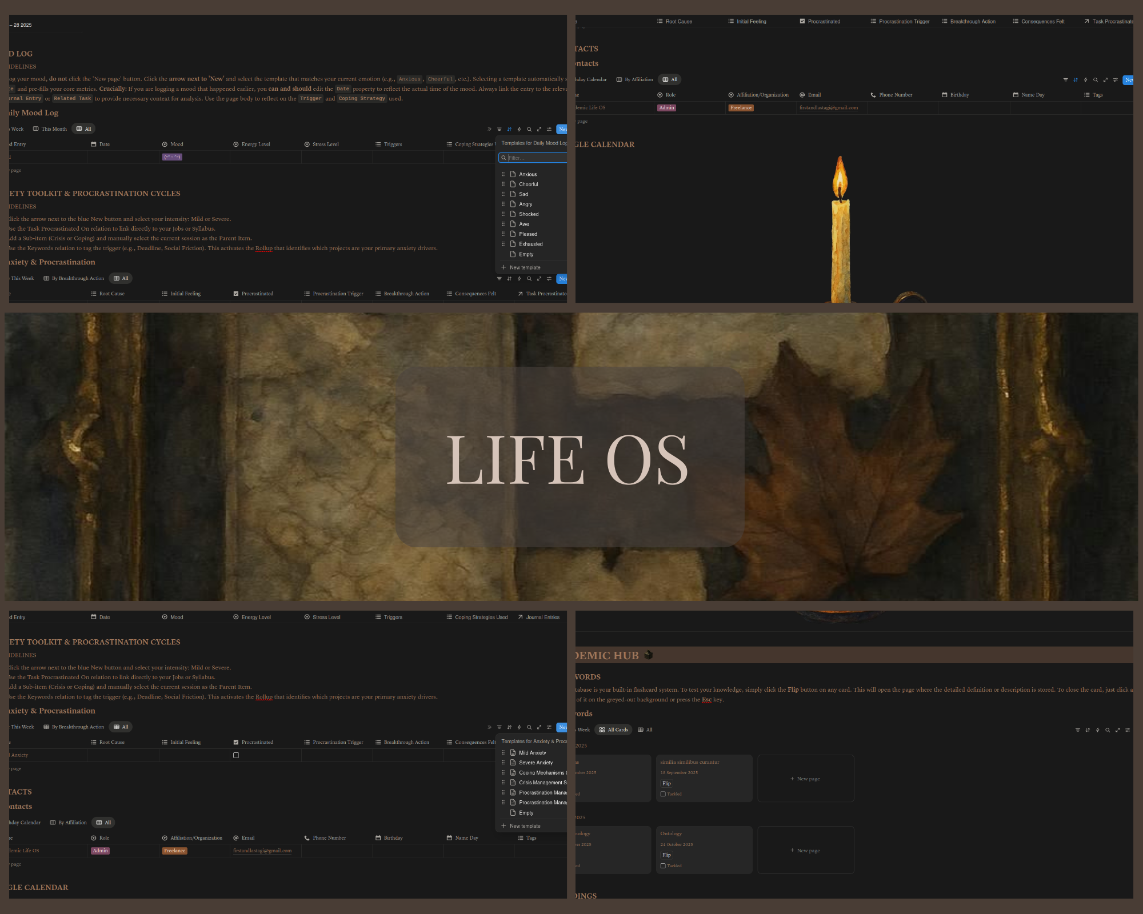The height and width of the screenshot is (914, 1143).
Task: Expand the » chevrons above Anxiety templates list
Action: (x=489, y=727)
